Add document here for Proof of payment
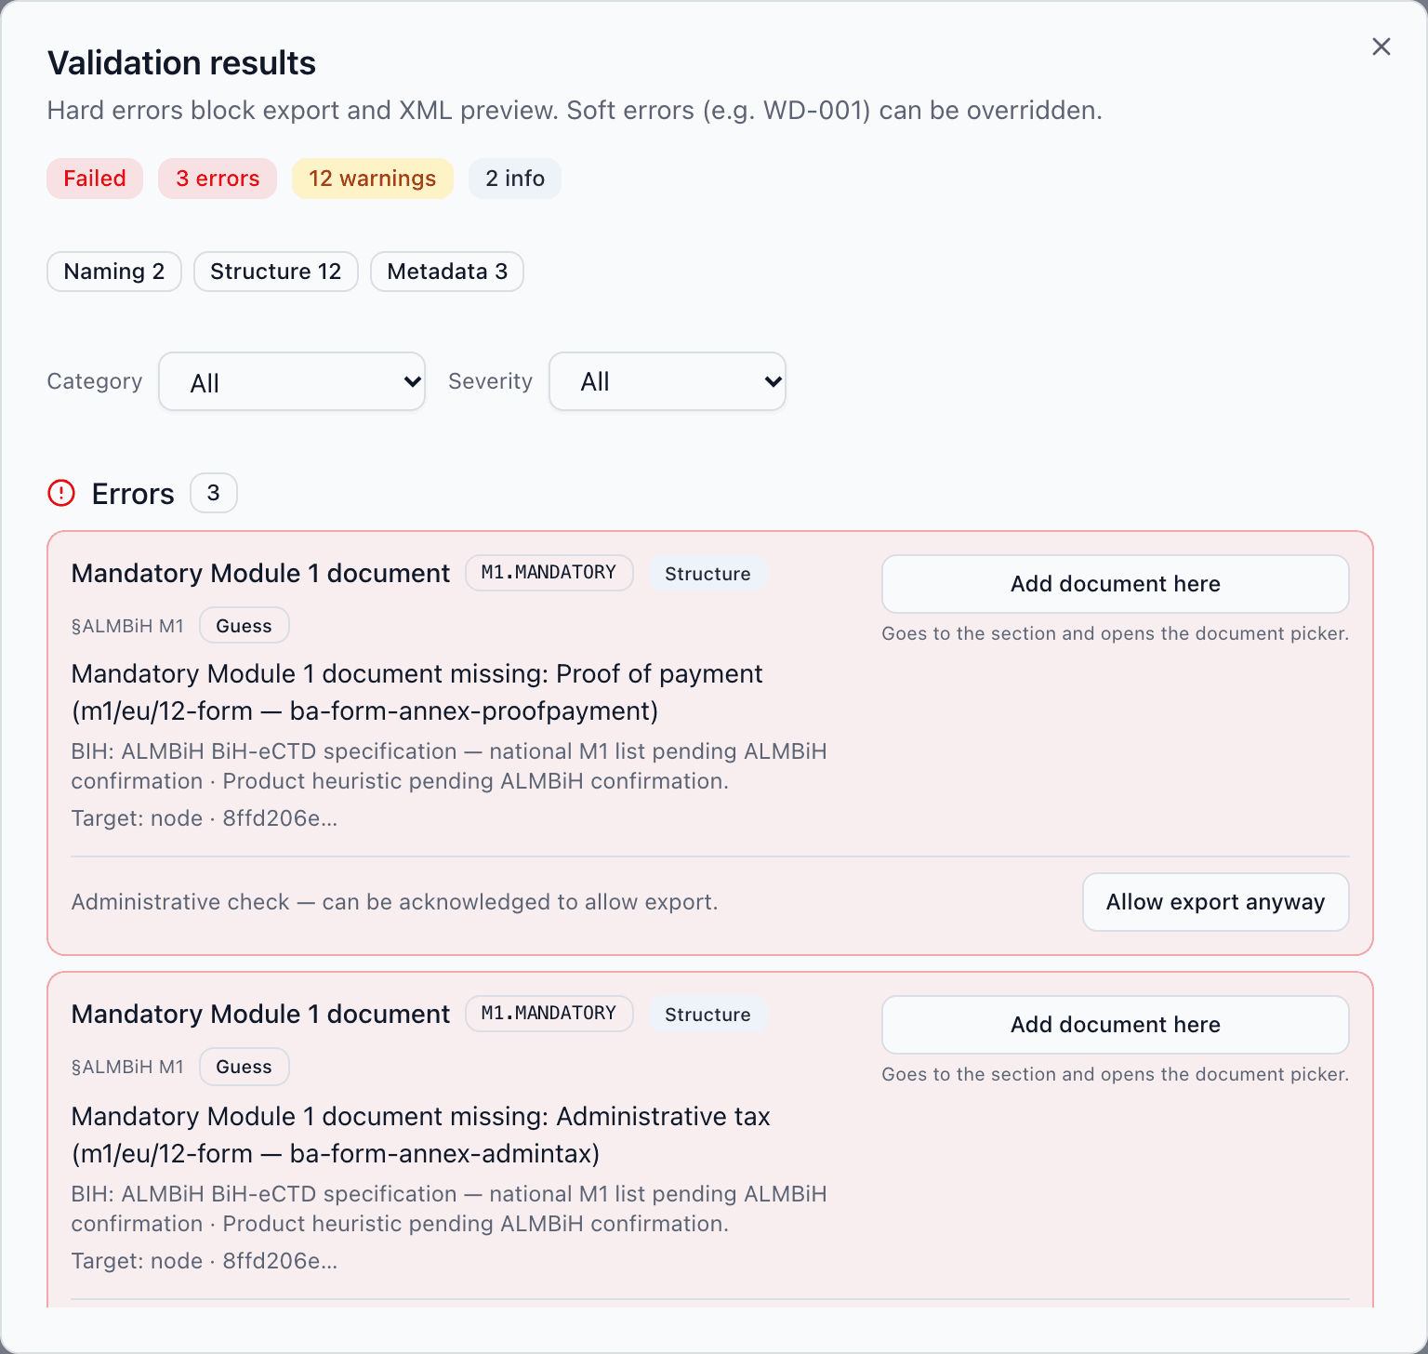 [x=1116, y=584]
